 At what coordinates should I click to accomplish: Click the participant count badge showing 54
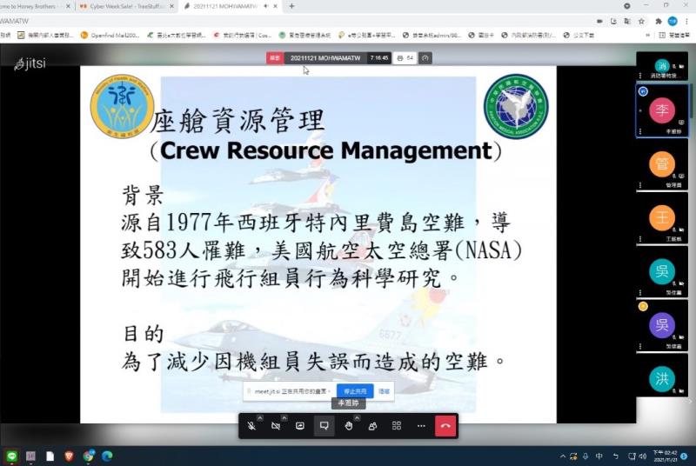tap(405, 58)
